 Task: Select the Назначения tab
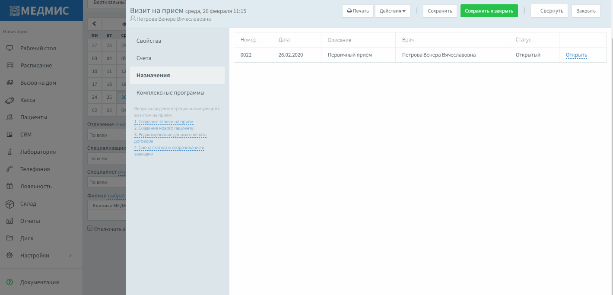click(x=177, y=75)
